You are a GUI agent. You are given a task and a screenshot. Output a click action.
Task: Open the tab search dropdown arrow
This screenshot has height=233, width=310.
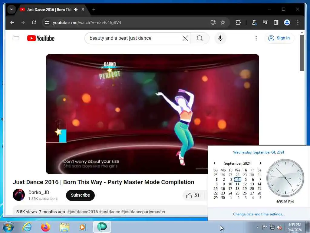[12, 9]
